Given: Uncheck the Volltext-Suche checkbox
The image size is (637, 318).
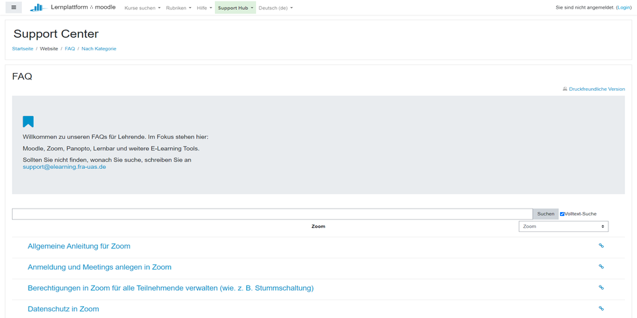Looking at the screenshot, I should [x=562, y=214].
